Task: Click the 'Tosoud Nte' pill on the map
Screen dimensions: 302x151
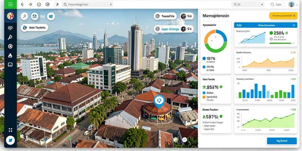Action: pos(165,17)
